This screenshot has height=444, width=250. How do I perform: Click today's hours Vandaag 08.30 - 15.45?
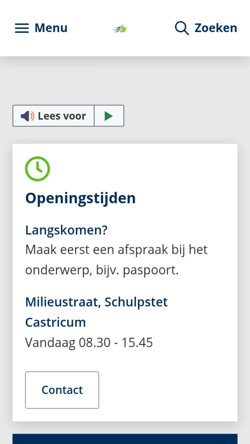point(89,343)
